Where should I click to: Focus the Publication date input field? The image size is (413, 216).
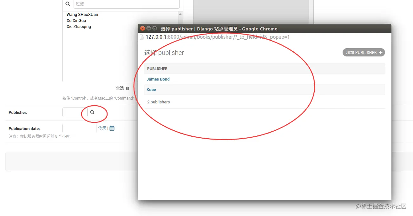79,128
